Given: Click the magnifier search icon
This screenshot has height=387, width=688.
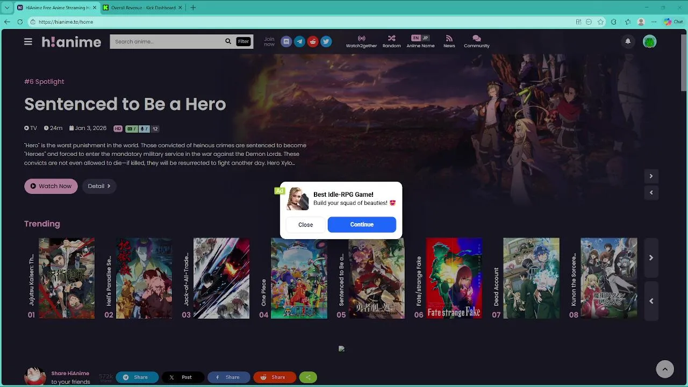Looking at the screenshot, I should click(228, 41).
